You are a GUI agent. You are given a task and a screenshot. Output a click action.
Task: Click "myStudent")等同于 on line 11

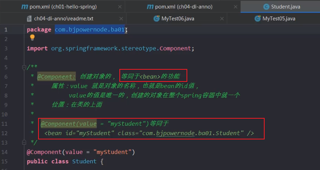[x=138, y=123]
